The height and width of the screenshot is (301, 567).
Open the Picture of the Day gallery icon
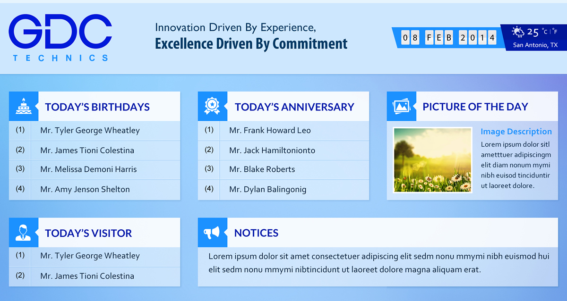click(x=401, y=106)
